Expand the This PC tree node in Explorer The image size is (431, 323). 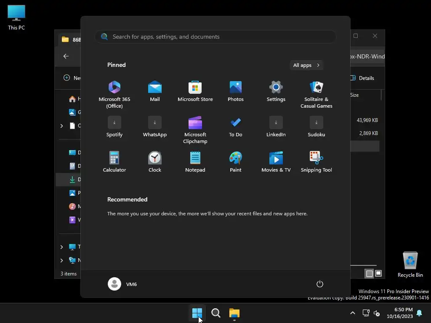[x=61, y=247]
